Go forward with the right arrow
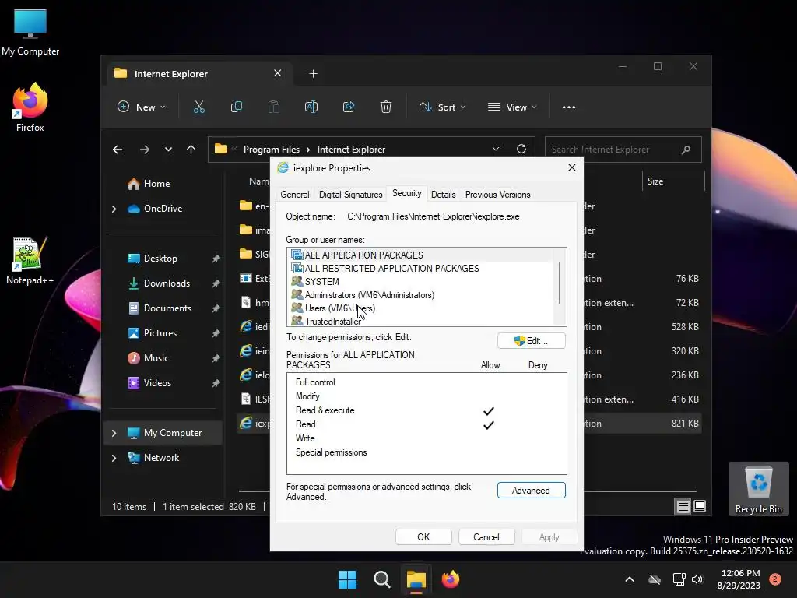Screen dimensions: 797x598 pyautogui.click(x=145, y=149)
